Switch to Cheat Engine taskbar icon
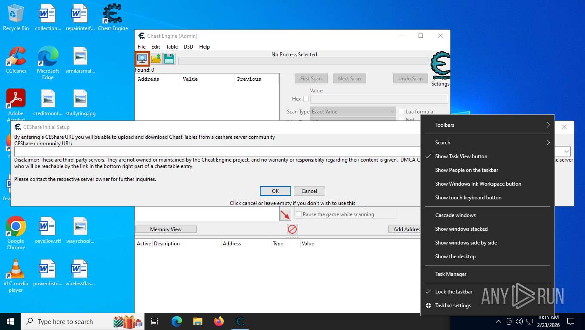 coord(240,321)
